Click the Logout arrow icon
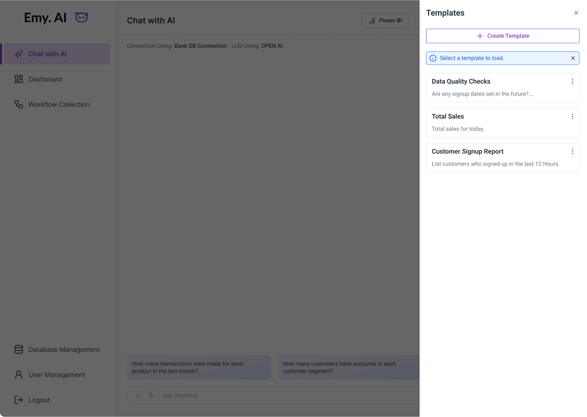The width and height of the screenshot is (587, 417). (x=19, y=400)
